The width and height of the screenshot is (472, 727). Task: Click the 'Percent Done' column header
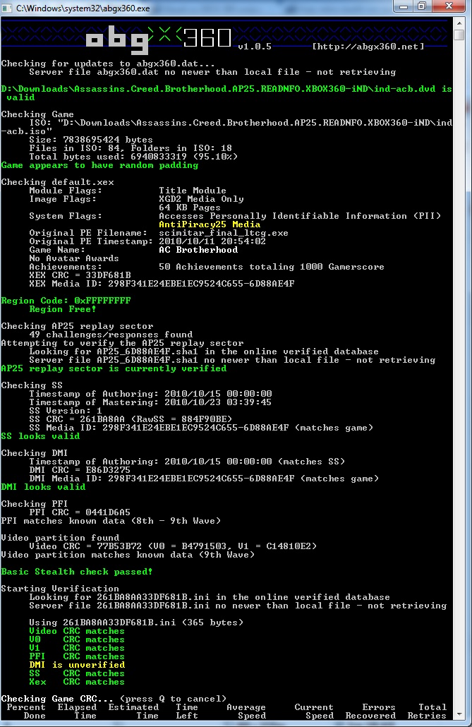pos(26,711)
